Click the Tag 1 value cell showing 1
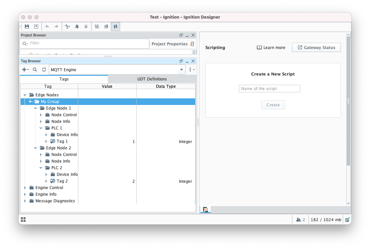 107,141
